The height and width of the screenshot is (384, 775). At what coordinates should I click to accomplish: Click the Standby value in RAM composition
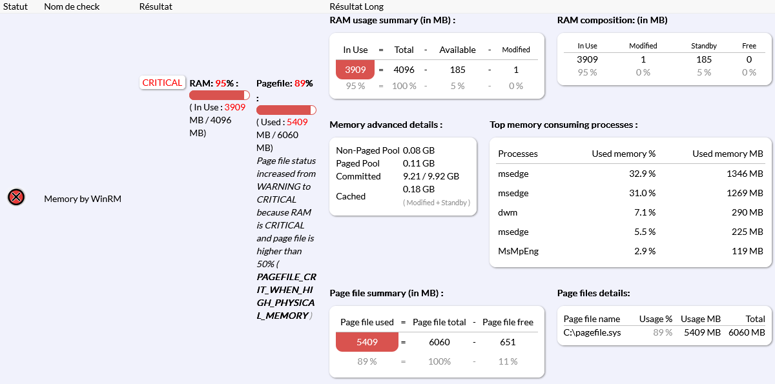point(703,59)
